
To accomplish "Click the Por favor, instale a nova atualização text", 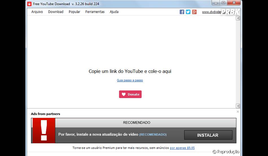I will (x=98, y=135).
